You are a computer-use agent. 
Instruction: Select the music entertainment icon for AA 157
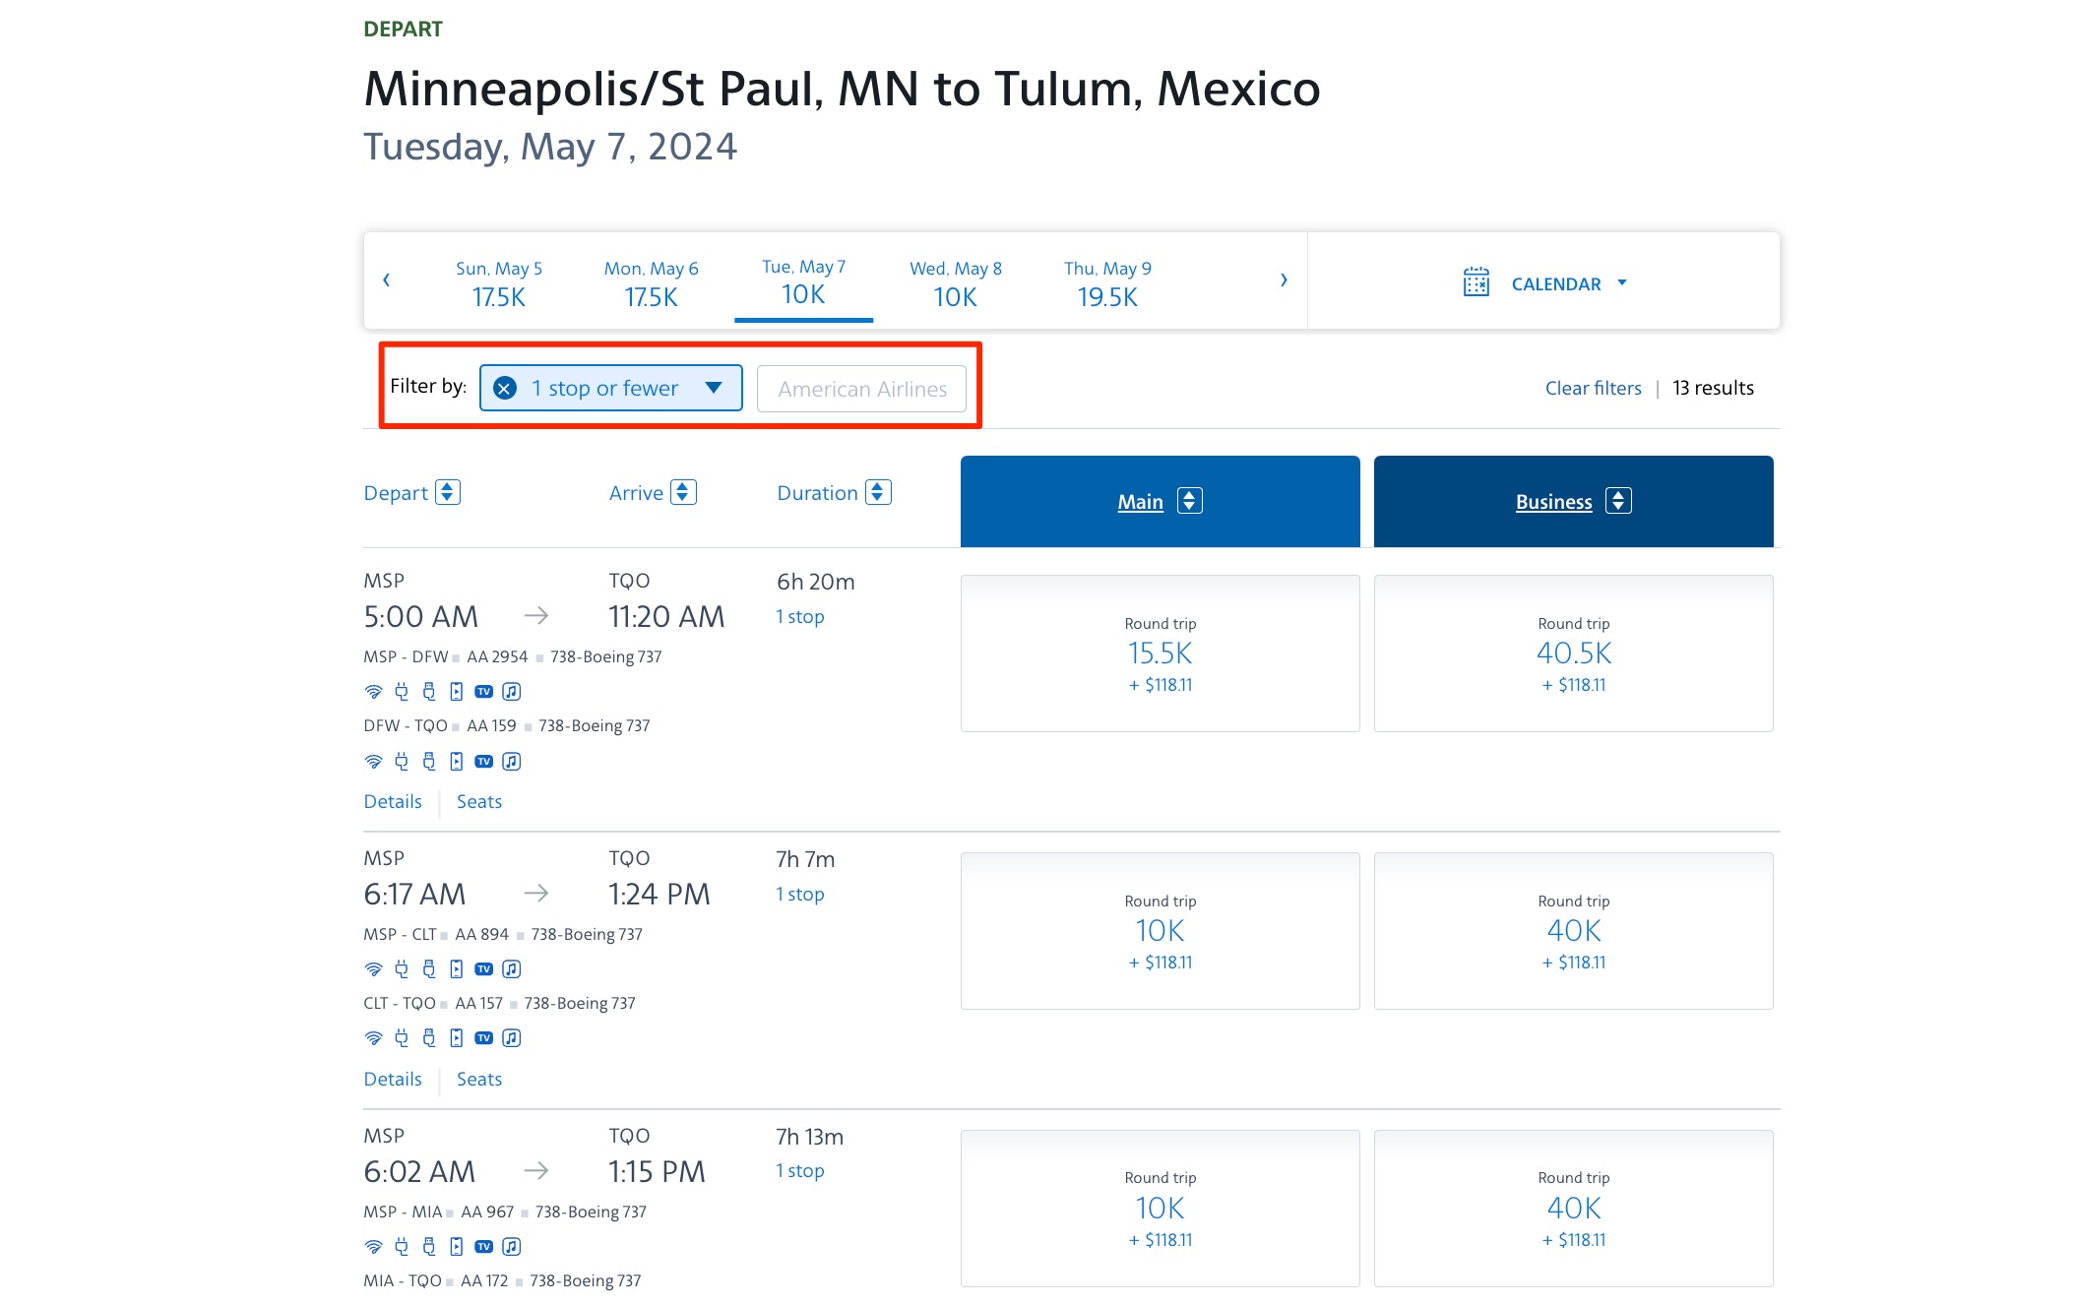[511, 1037]
